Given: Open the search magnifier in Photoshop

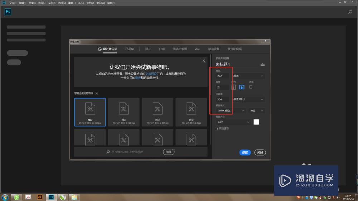Looking at the screenshot, I should [x=350, y=12].
